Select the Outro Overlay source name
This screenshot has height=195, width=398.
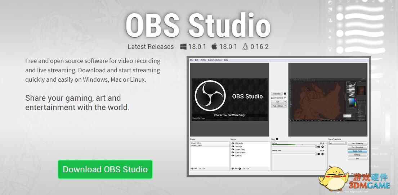pyautogui.click(x=240, y=153)
